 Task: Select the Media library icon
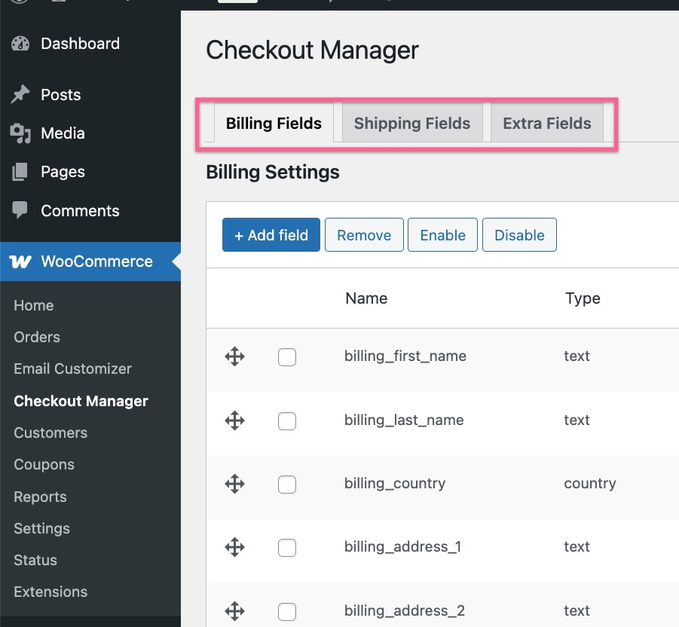(x=21, y=133)
